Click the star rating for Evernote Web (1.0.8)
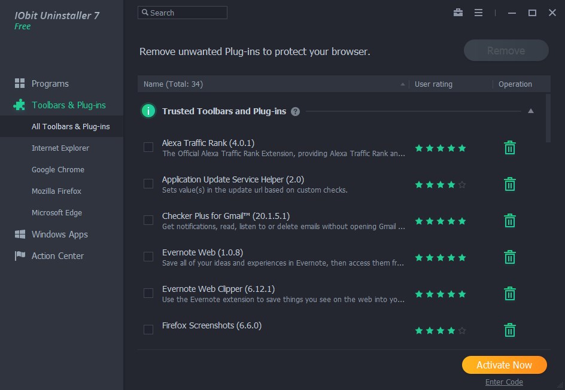Viewport: 565px width, 390px height. point(441,257)
